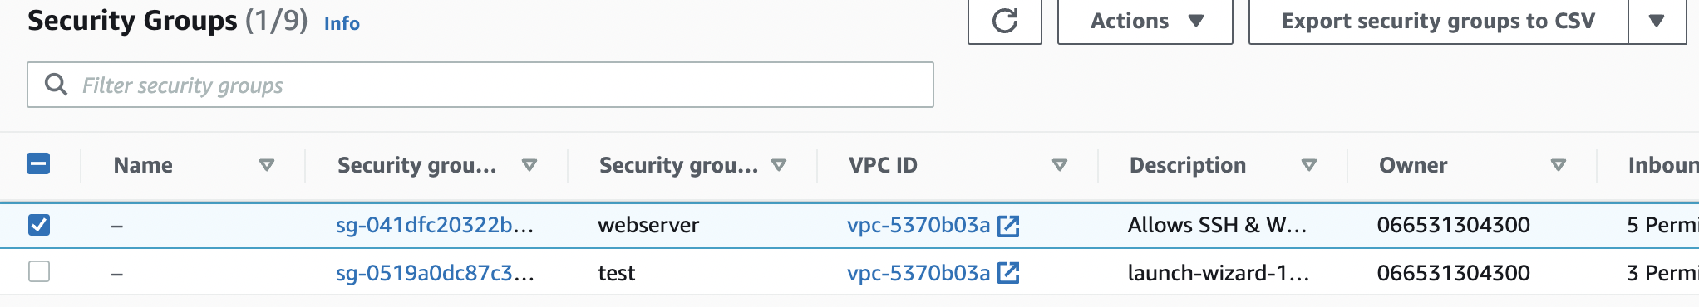Sort by Description column arrow
The width and height of the screenshot is (1699, 307).
(1309, 165)
